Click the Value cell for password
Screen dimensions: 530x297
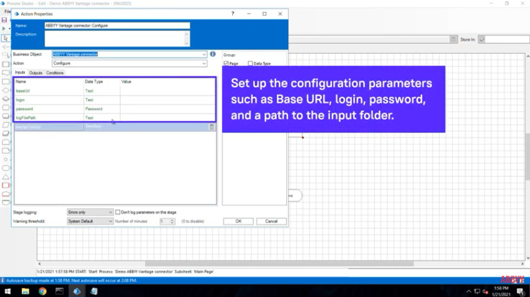click(x=168, y=109)
